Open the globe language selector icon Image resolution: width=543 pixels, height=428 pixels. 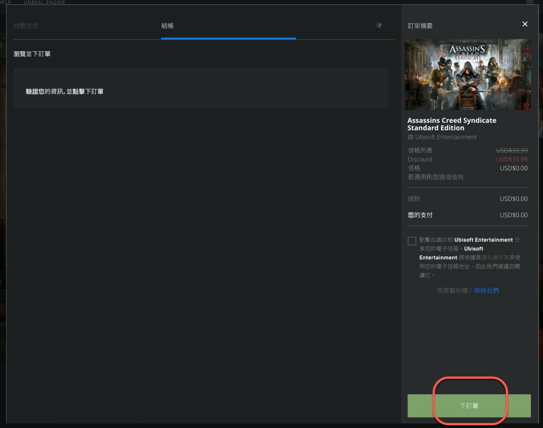coord(379,25)
